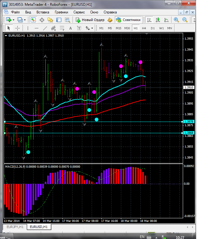Open the Справка menu
Viewport: 198px width, 239px height.
110,12
